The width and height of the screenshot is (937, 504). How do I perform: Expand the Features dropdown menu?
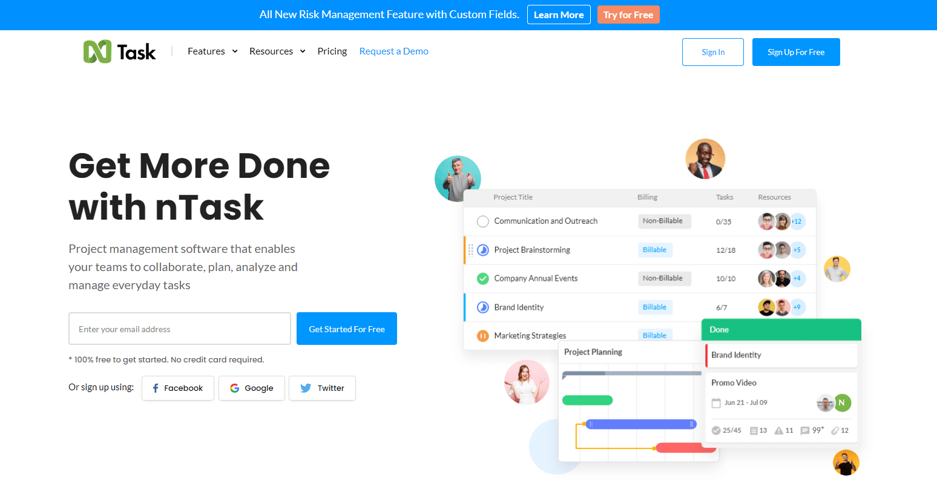(x=212, y=51)
